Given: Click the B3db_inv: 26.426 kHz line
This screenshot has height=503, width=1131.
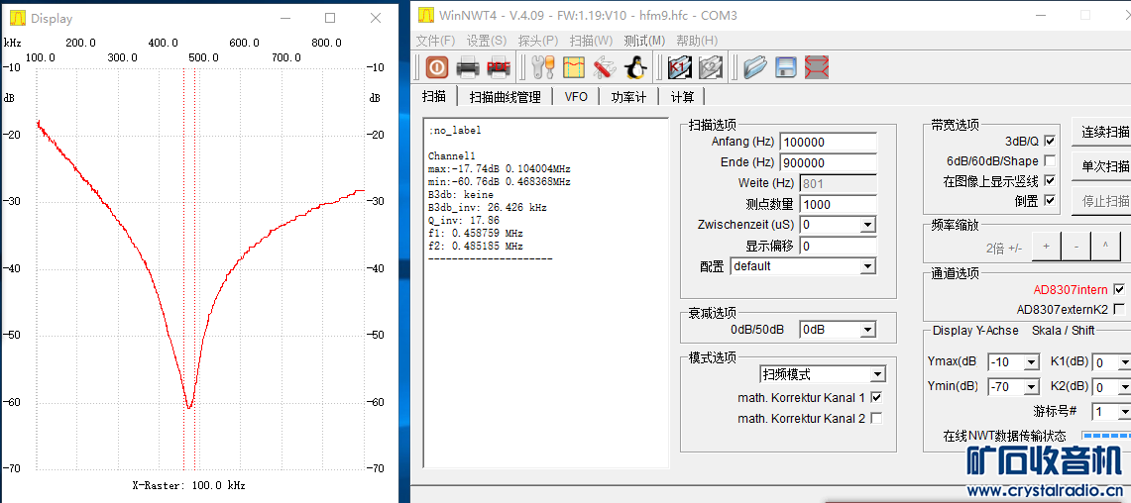Looking at the screenshot, I should coord(488,208).
